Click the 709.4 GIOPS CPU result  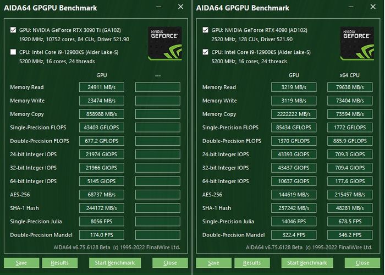coord(350,168)
